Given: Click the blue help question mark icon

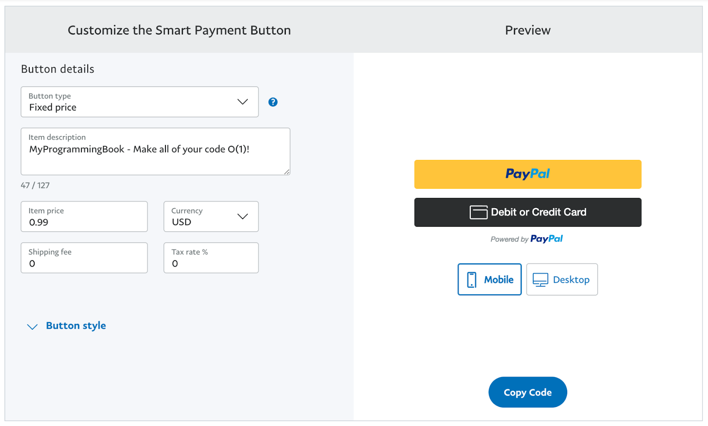Looking at the screenshot, I should tap(273, 102).
